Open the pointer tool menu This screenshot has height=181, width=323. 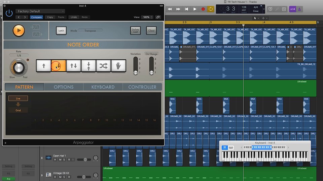(256, 18)
